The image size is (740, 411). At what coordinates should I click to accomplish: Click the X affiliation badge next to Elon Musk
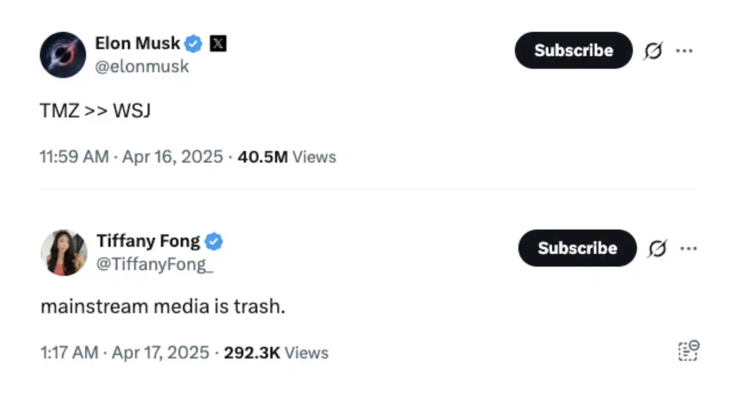pyautogui.click(x=218, y=44)
